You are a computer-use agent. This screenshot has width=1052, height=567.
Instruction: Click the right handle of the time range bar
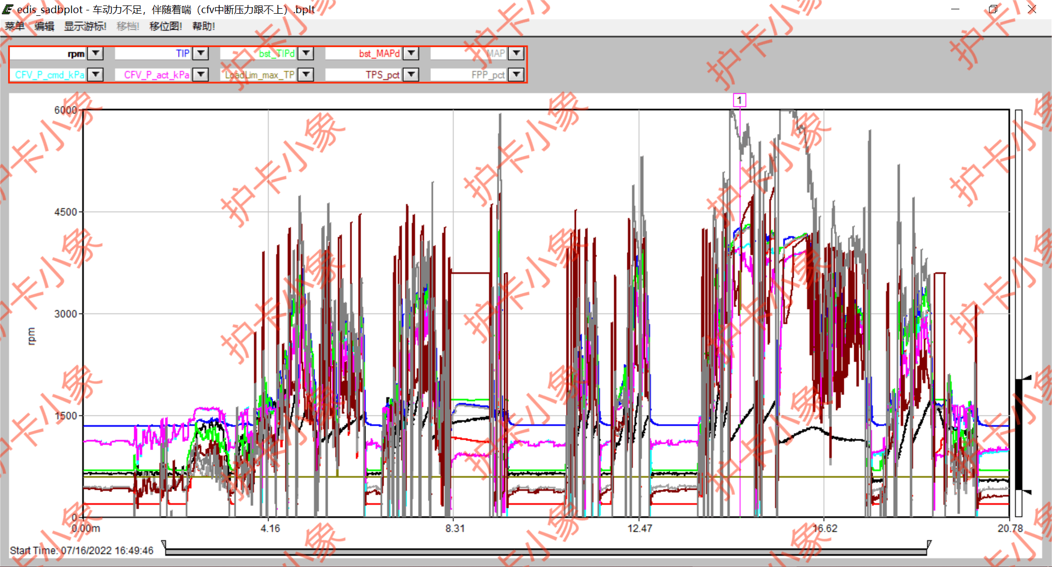929,545
